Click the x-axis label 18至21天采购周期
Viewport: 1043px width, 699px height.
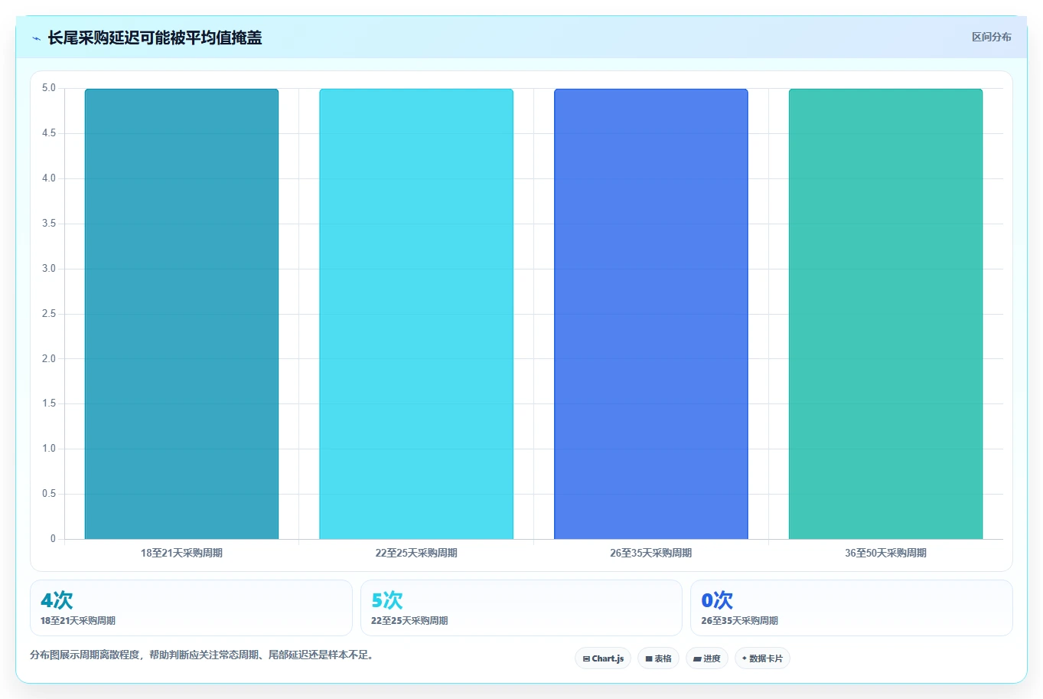181,553
